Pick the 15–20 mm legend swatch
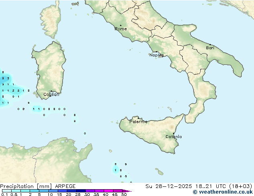Screen dimensions: 254x196 point(62,191)
